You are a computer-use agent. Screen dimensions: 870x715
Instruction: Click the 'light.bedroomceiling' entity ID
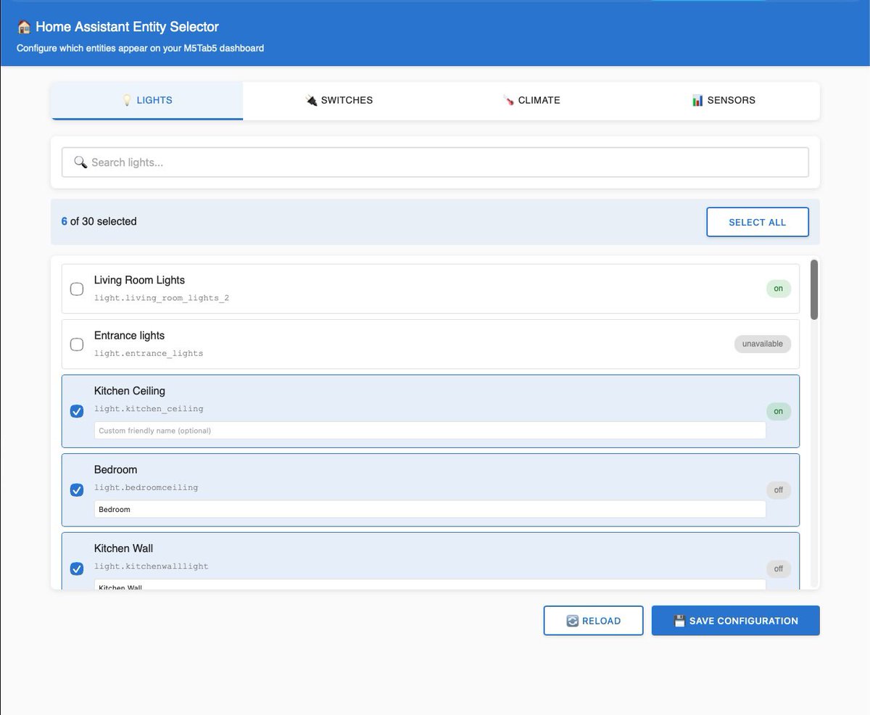(x=146, y=487)
